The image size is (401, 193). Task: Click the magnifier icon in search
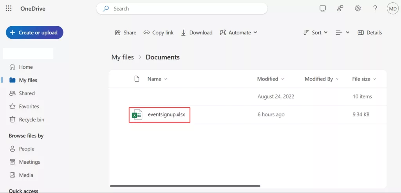tap(106, 9)
